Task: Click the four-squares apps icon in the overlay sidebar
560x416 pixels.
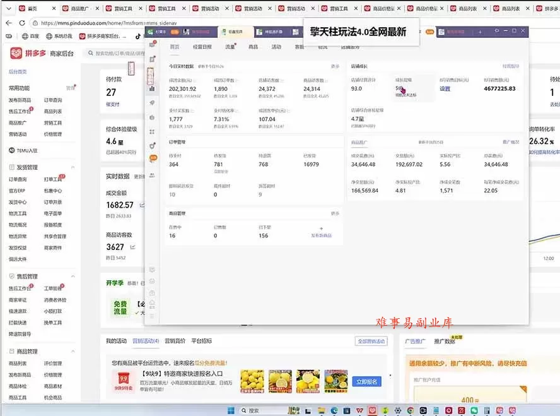Action: [152, 132]
